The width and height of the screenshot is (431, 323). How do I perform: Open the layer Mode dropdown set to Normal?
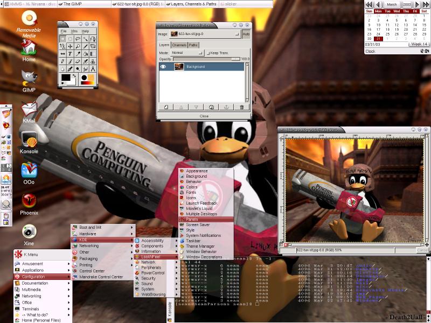[187, 53]
